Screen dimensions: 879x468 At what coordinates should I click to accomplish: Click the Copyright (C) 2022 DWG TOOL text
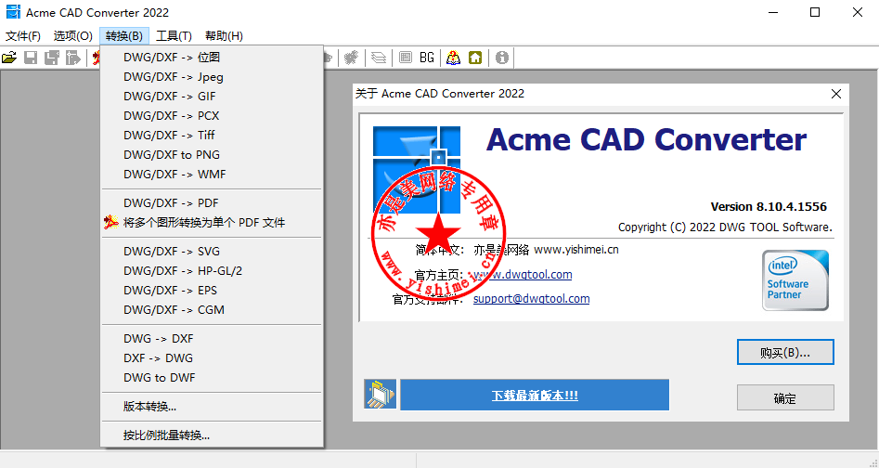(725, 227)
